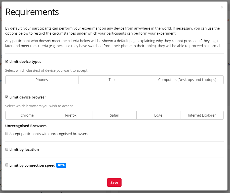Accept the Chrome browser
The height and width of the screenshot is (193, 230).
27,115
